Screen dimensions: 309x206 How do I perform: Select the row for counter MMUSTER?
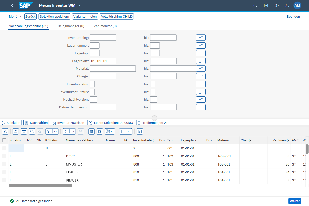pyautogui.click(x=4, y=164)
